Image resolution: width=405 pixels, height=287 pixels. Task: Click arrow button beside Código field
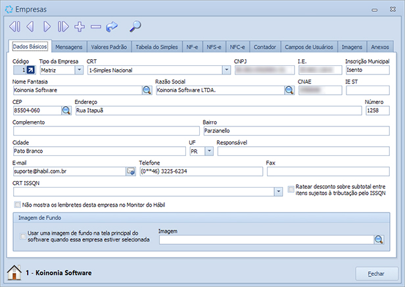[31, 70]
